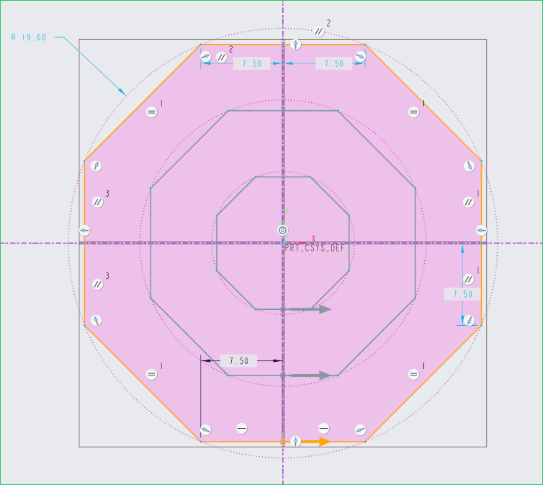Click equal-length constraint icon on upper-right diagonal
The height and width of the screenshot is (485, 543).
coord(413,112)
